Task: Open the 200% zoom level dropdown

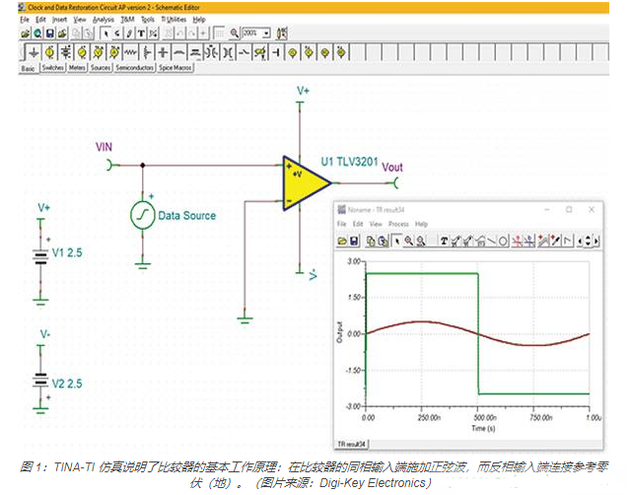Action: (266, 34)
